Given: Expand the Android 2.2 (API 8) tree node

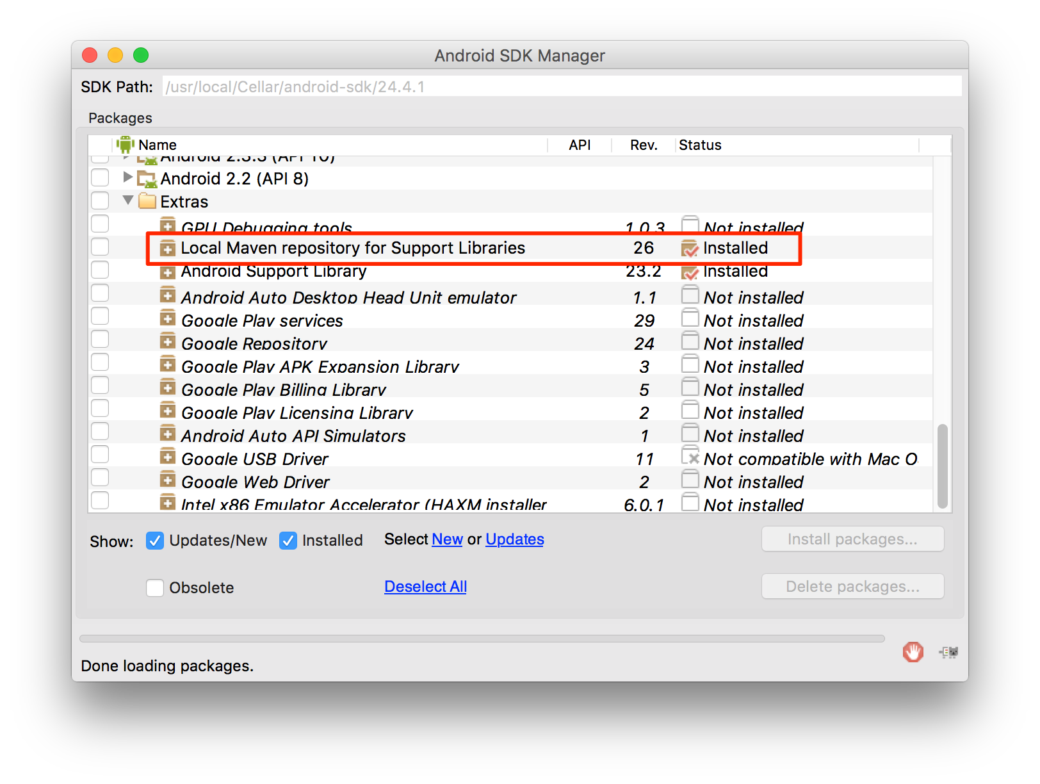Looking at the screenshot, I should pos(127,177).
